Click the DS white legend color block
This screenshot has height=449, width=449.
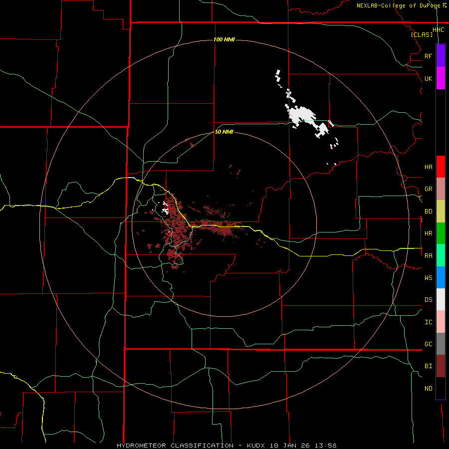(441, 299)
